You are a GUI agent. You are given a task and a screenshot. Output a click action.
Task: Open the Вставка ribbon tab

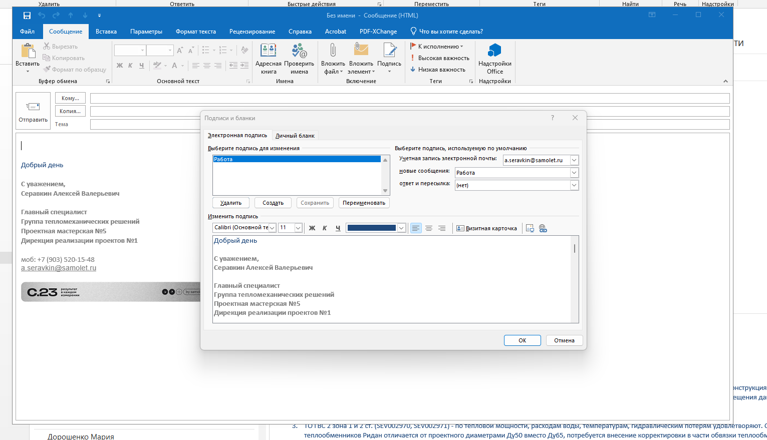(106, 32)
